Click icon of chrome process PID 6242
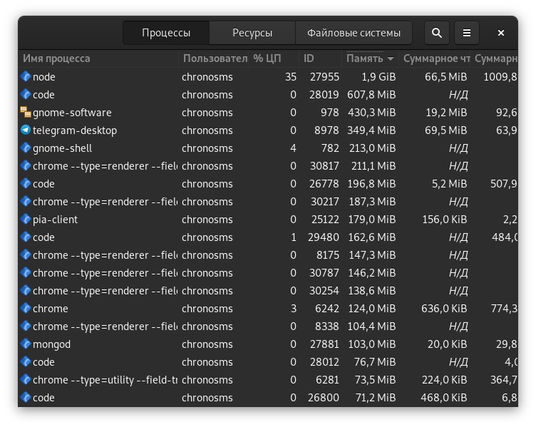This screenshot has height=427, width=536. tap(26, 308)
